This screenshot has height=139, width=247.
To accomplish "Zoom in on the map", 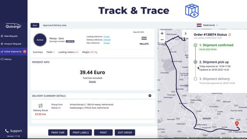I will [162, 34].
